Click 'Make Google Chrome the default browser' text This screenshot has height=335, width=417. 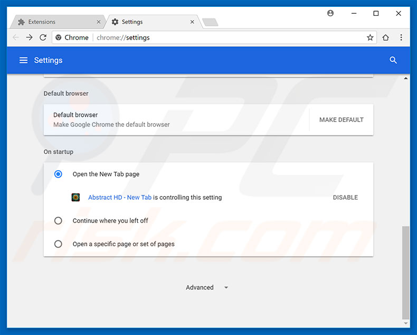[x=111, y=125]
